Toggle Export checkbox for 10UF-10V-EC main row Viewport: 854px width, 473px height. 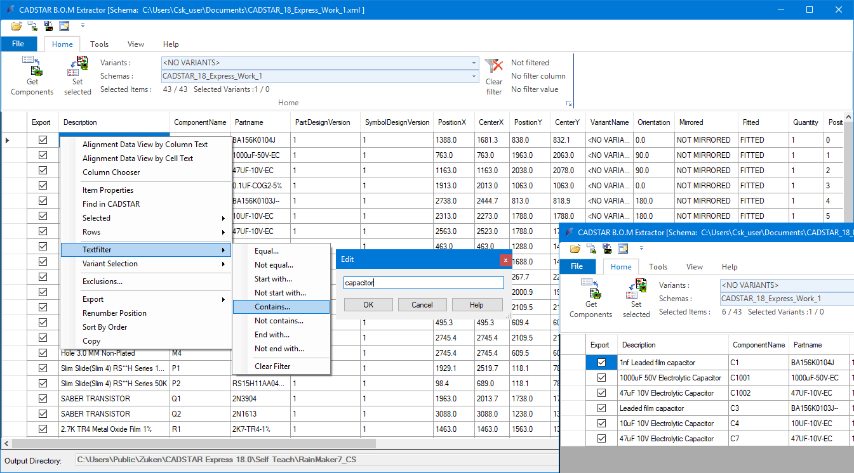click(43, 216)
